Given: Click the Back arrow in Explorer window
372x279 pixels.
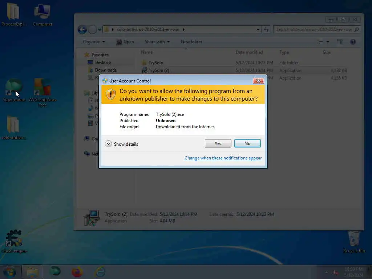Looking at the screenshot, I should click(82, 30).
